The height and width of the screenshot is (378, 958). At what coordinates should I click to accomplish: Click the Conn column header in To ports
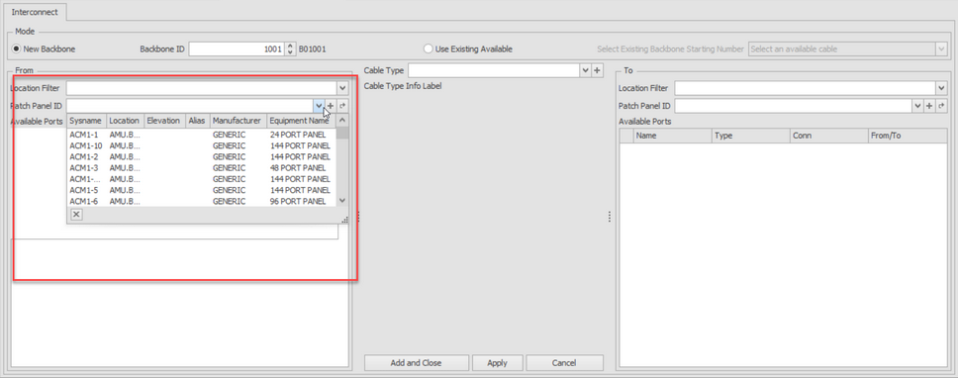coord(828,136)
